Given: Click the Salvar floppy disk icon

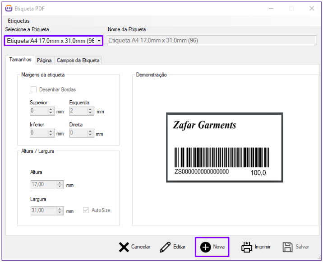Looking at the screenshot, I should (287, 247).
